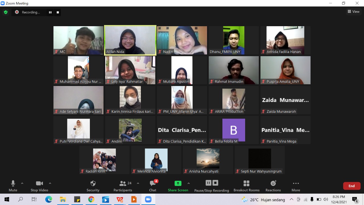This screenshot has height=205, width=364.
Task: Open the clock showing 8:26 PM
Action: pos(339,199)
